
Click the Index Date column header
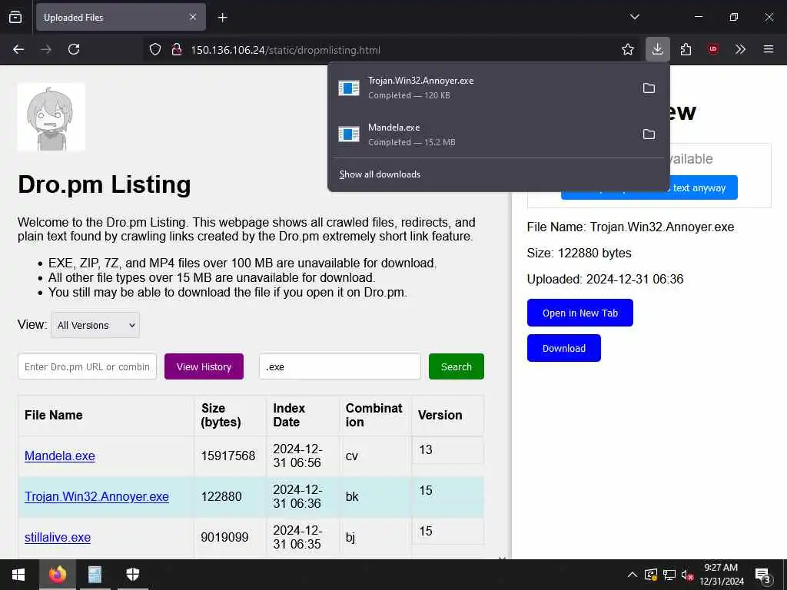point(303,416)
